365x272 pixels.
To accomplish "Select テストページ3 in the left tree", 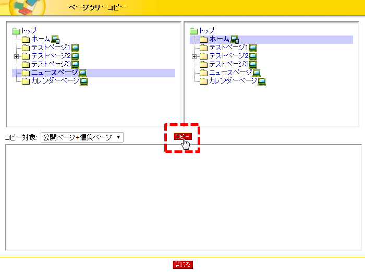I will [x=51, y=64].
